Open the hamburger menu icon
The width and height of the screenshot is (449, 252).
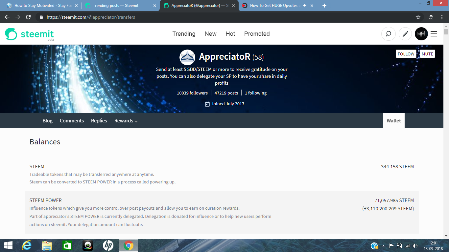tap(434, 34)
